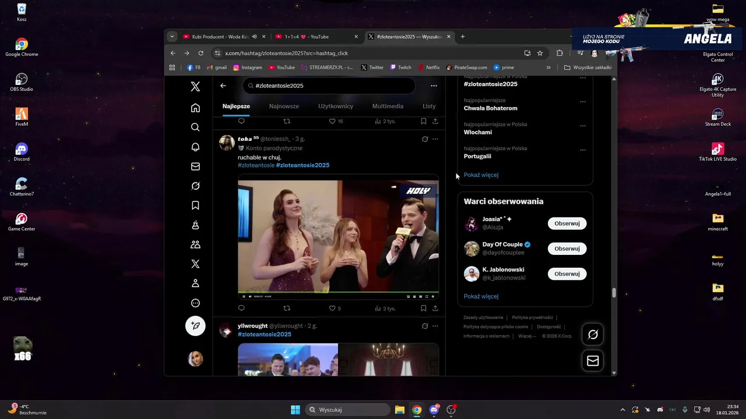Open Chrome extensions puzzle icon
The image size is (746, 419).
coord(559,53)
